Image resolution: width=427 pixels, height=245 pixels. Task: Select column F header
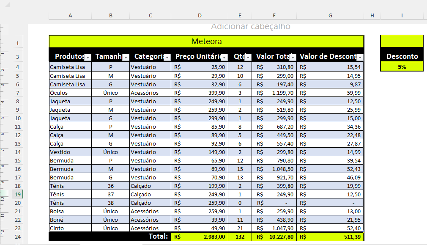point(274,16)
